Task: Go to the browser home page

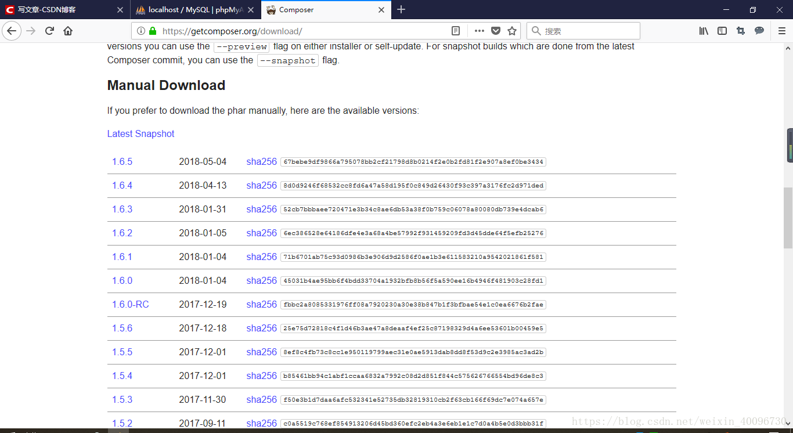Action: coord(67,31)
